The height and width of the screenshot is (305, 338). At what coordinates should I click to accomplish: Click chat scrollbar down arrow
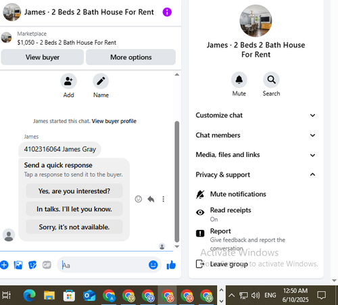pyautogui.click(x=177, y=246)
